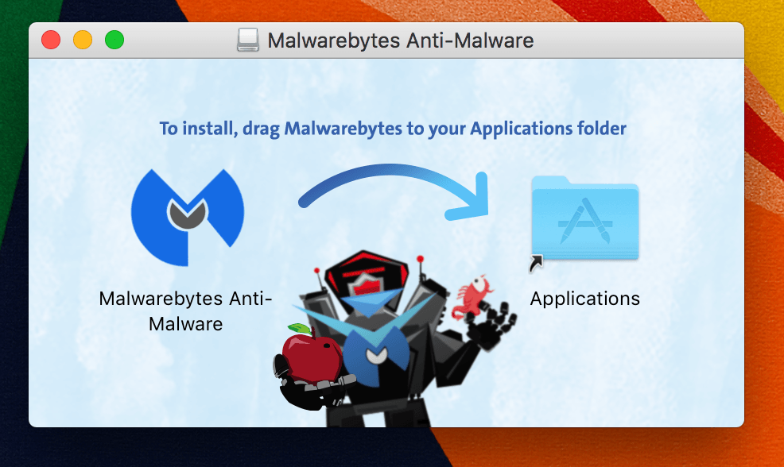Click the disk volume icon in title bar
This screenshot has width=784, height=467.
248,40
